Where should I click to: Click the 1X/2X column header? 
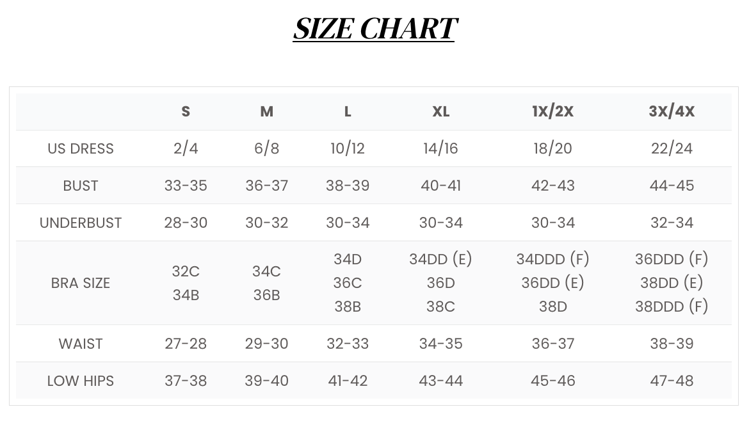coord(552,111)
